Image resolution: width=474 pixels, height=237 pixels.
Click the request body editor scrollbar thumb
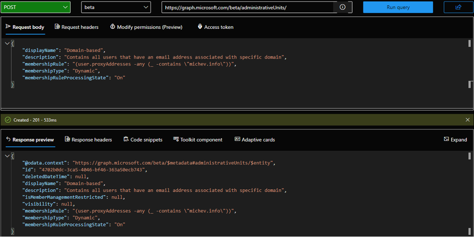[x=470, y=43]
